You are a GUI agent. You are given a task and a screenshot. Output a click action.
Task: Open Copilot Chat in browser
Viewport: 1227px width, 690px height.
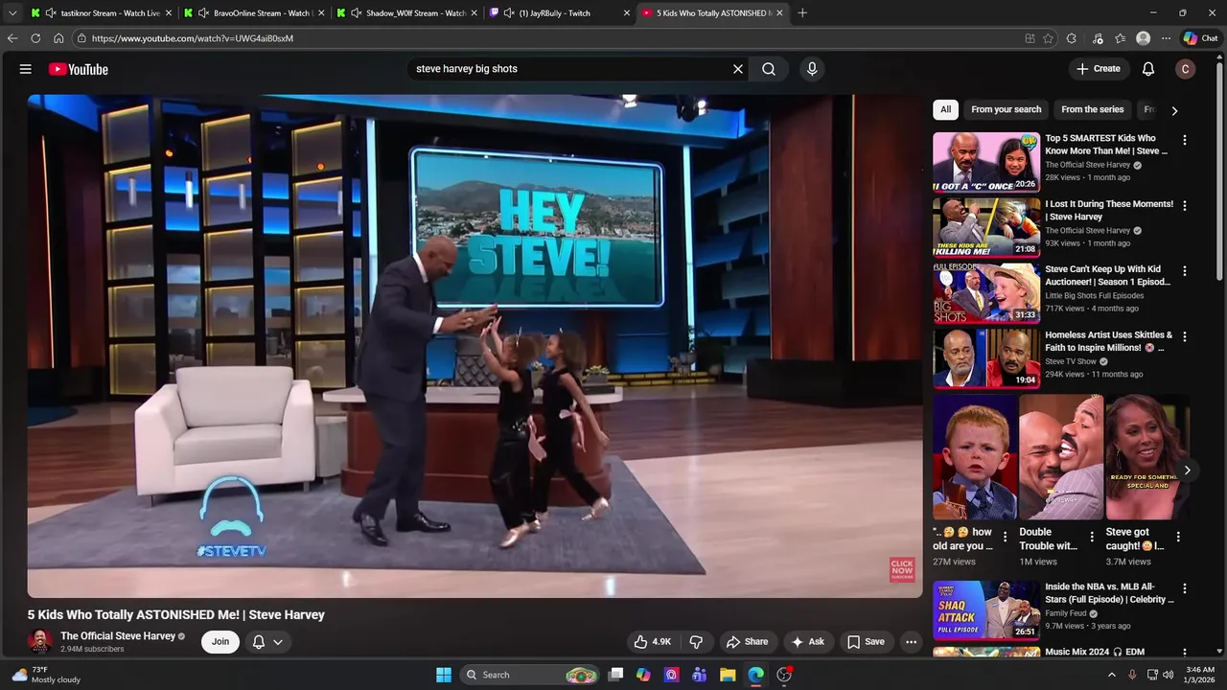tap(1200, 38)
